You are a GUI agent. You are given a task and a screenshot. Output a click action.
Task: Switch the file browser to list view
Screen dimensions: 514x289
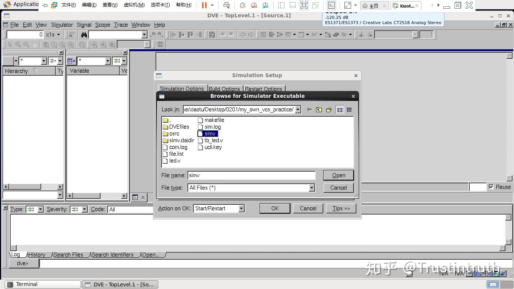340,110
